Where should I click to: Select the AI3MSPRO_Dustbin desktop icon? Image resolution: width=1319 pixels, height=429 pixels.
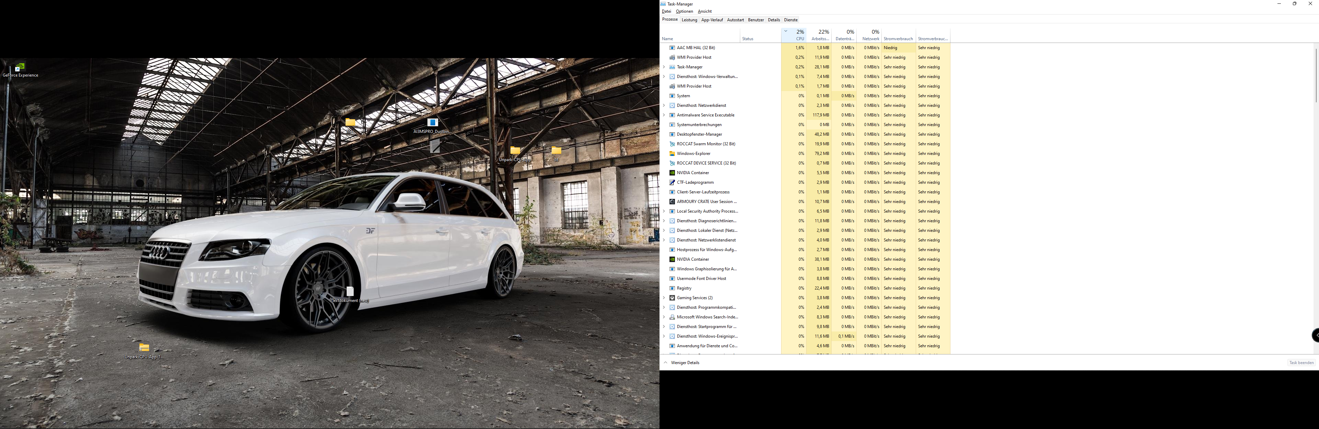click(x=433, y=123)
